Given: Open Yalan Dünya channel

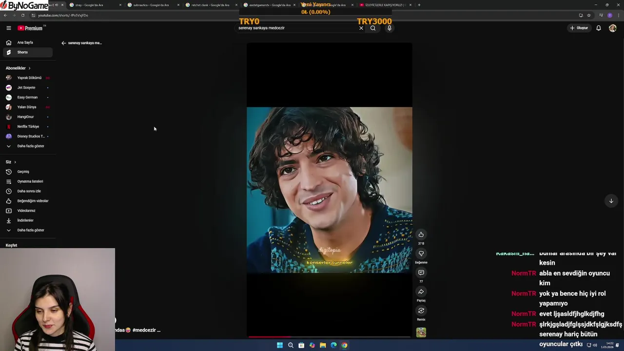Looking at the screenshot, I should coord(27,107).
